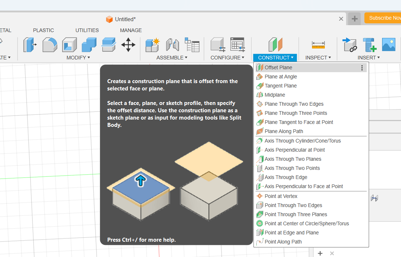Activate the Move/Copy arrows icon
401x257 pixels.
(128, 45)
